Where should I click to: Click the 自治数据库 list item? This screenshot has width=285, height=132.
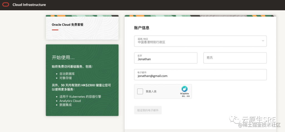[x=67, y=74]
